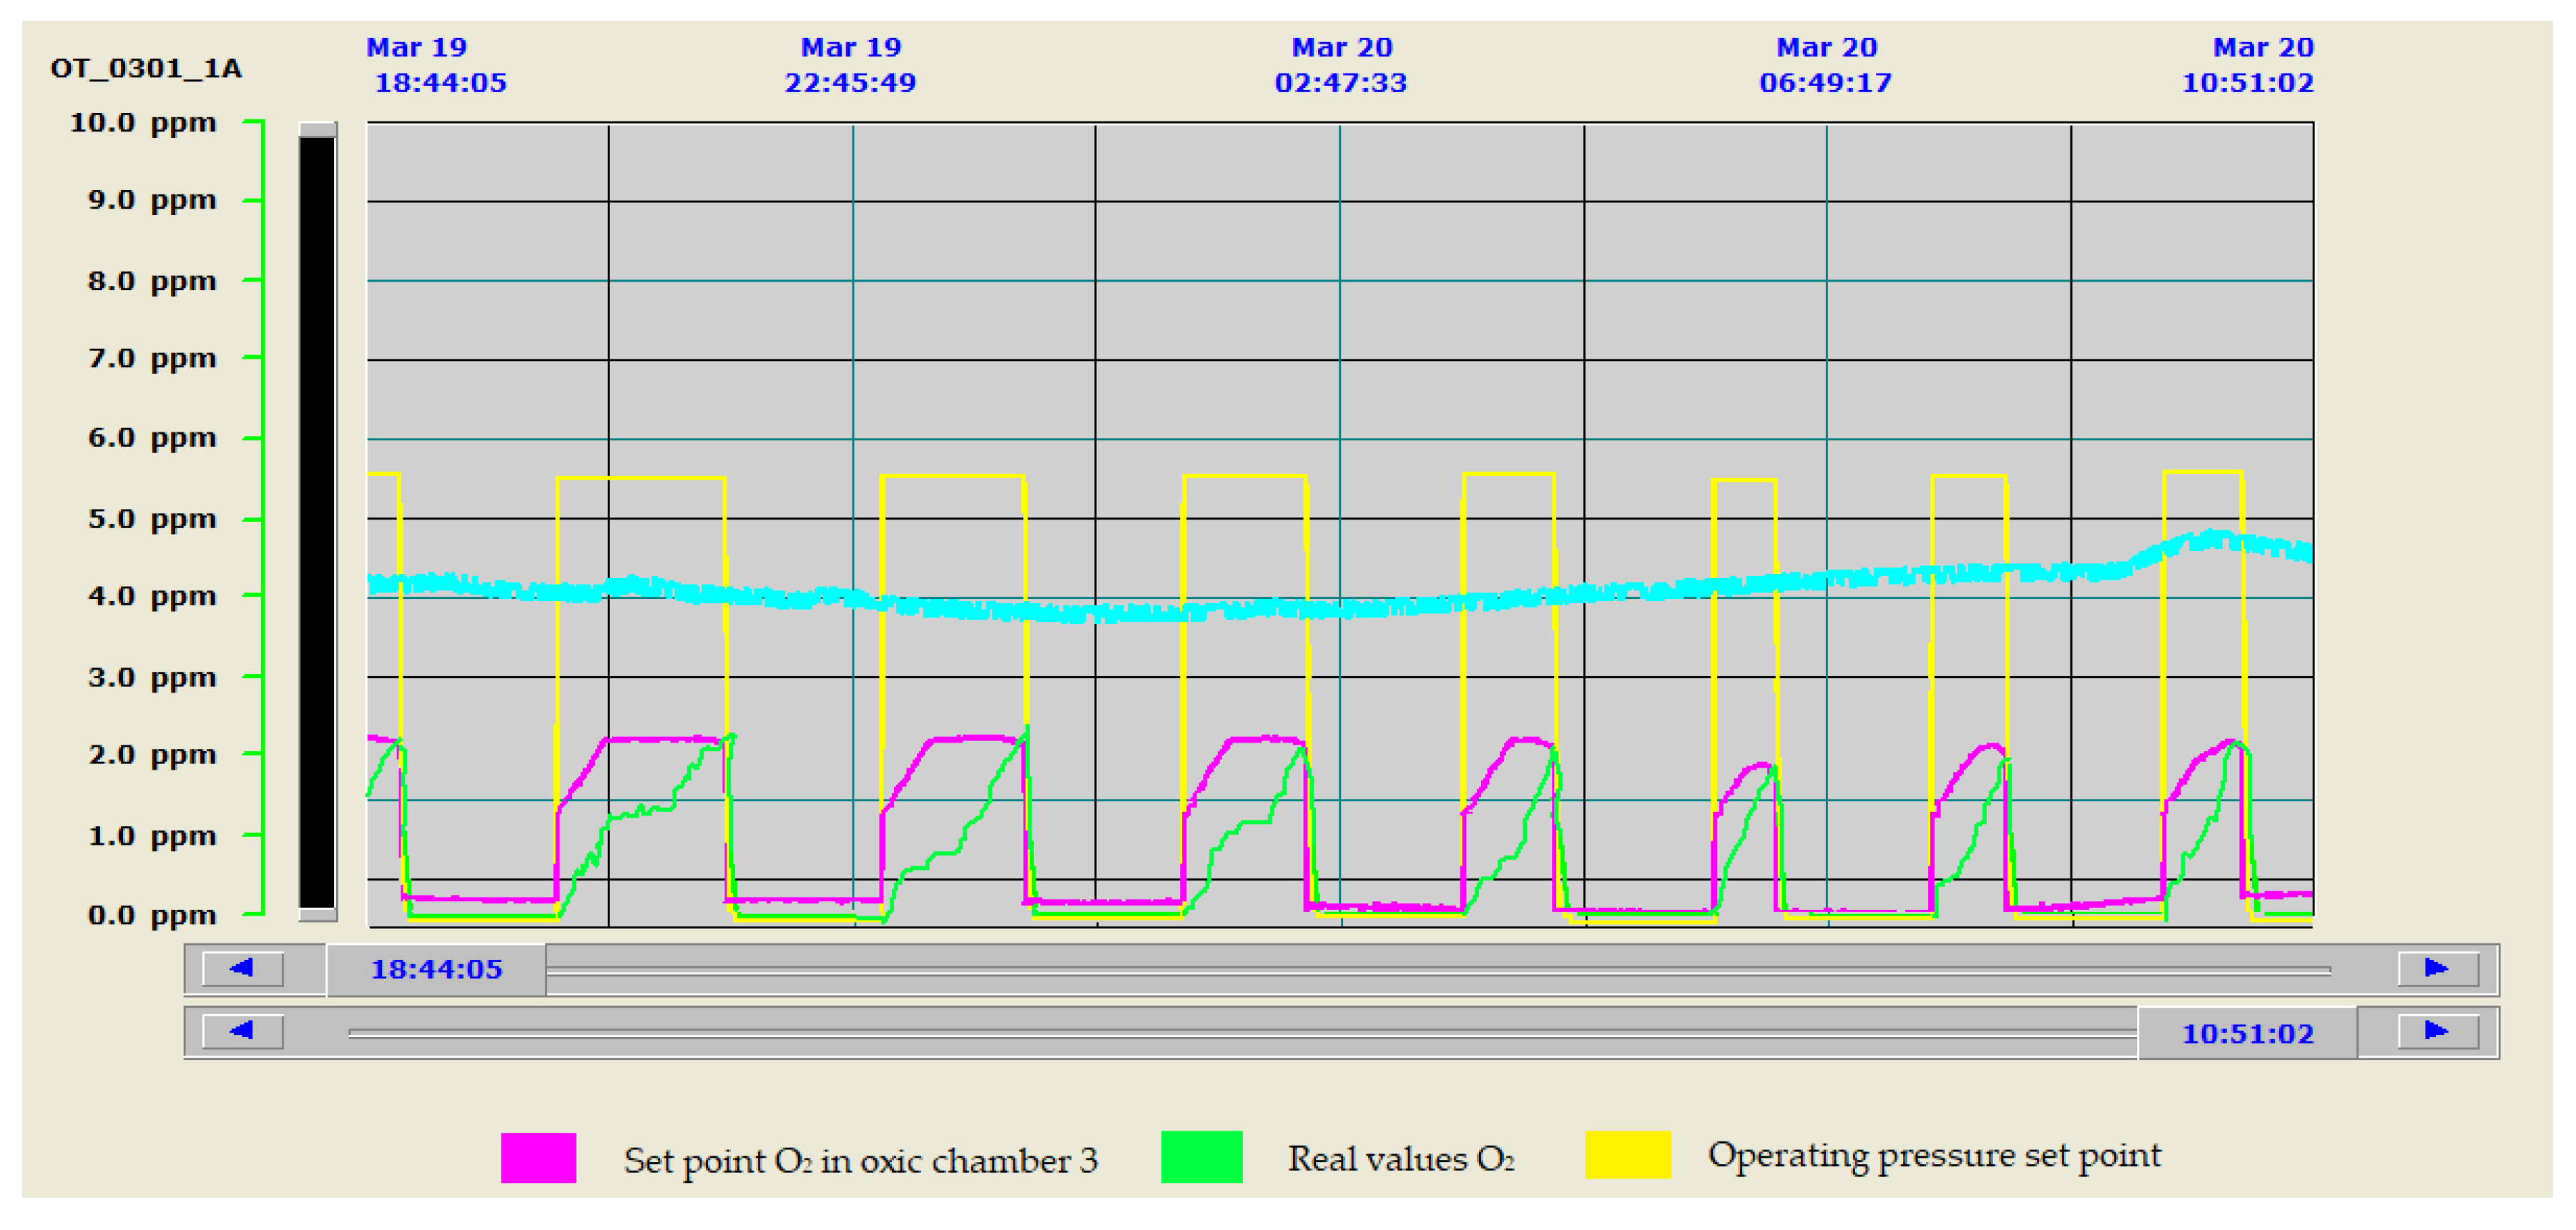Click the Mar 20 02:47:33 time label
Screen dimensions: 2576x1230
pos(1340,65)
